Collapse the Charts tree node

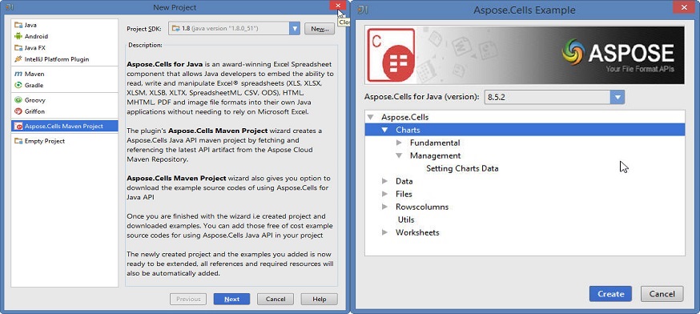tap(384, 131)
